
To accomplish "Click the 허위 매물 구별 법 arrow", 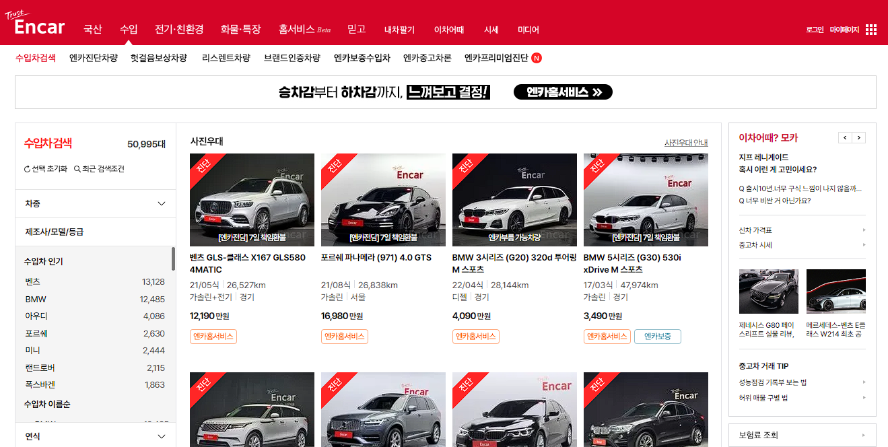I will (864, 398).
